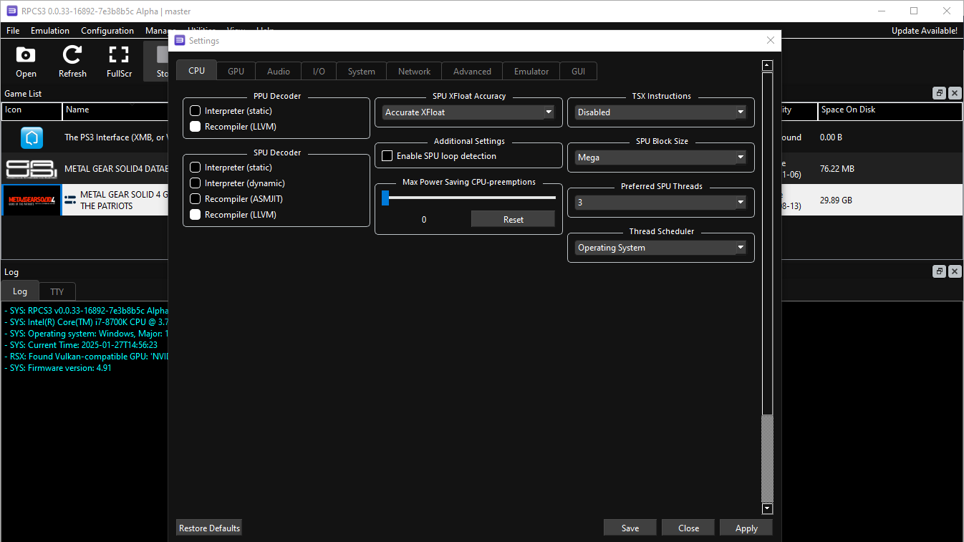Switch to the GUI settings tab
The image size is (964, 542).
pyautogui.click(x=578, y=72)
